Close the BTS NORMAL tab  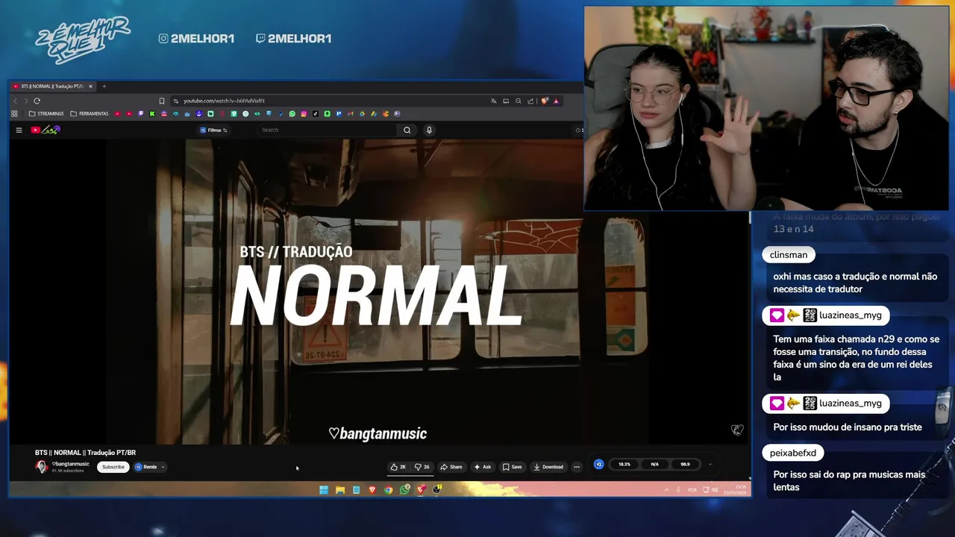pyautogui.click(x=90, y=87)
